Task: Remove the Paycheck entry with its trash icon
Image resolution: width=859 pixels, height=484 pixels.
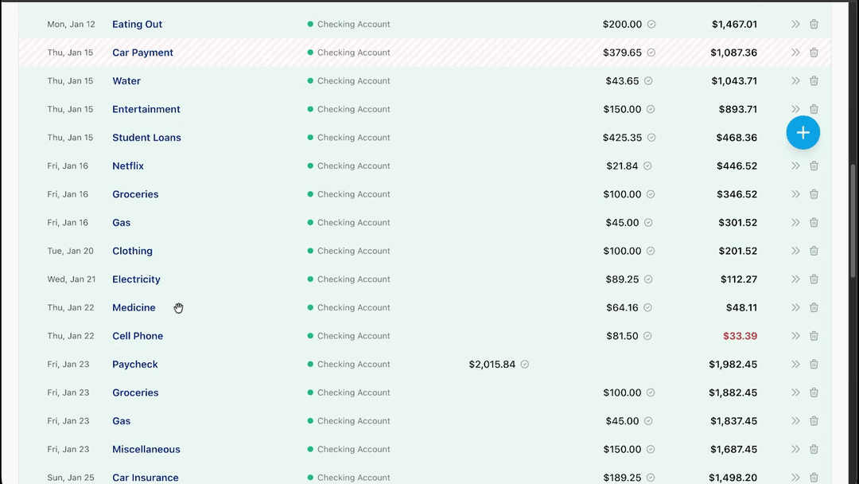Action: click(x=814, y=365)
